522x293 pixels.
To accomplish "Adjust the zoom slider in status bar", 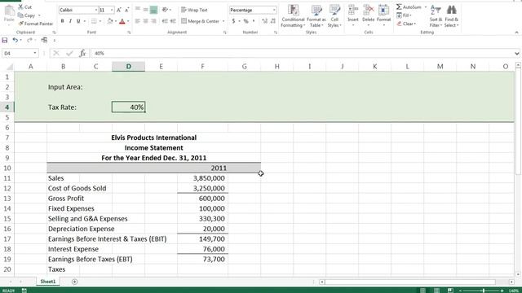I will pyautogui.click(x=484, y=291).
